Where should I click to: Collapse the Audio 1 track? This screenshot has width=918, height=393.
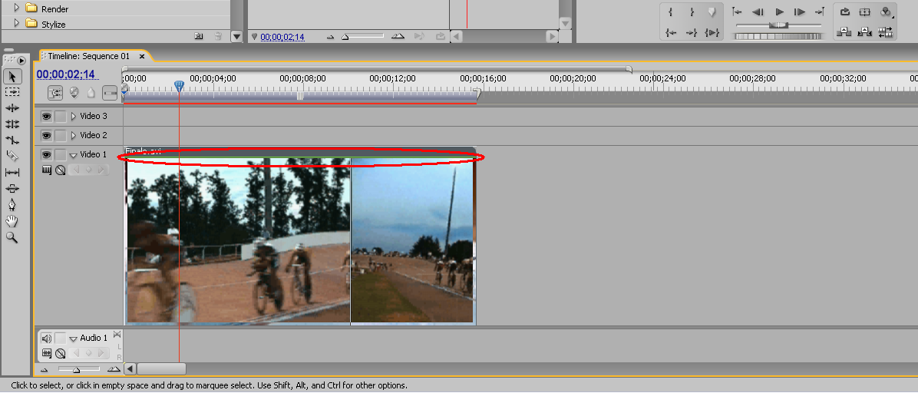(x=73, y=339)
